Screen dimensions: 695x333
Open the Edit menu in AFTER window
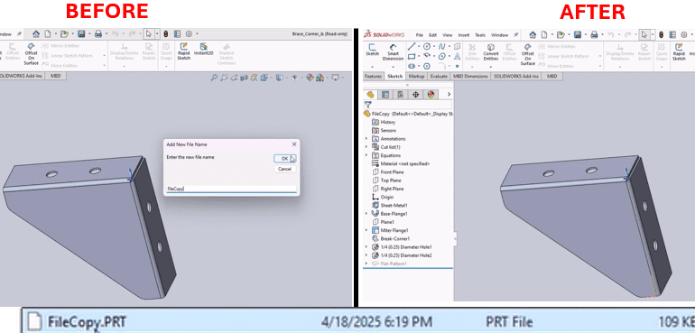[432, 35]
